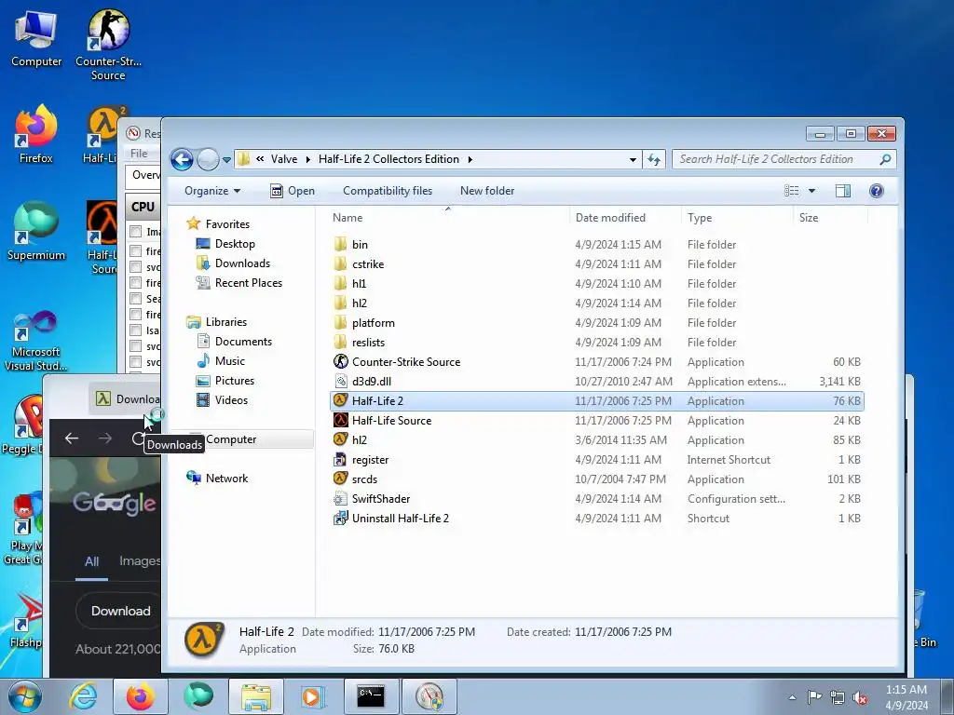954x715 pixels.
Task: Select the srcds application file
Action: [597, 479]
